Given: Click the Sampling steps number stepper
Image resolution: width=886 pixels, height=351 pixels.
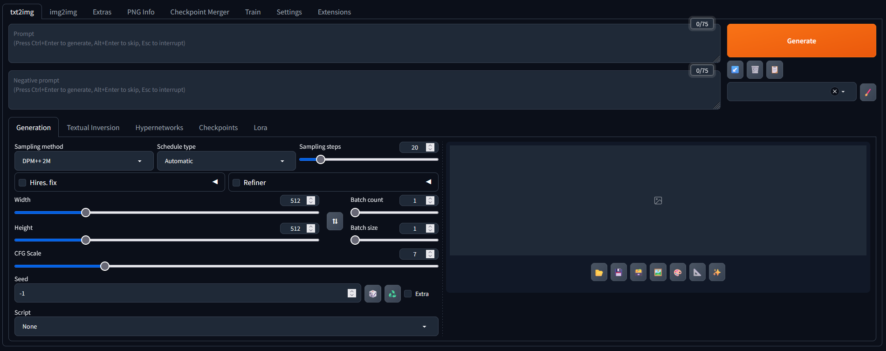Looking at the screenshot, I should click(430, 147).
